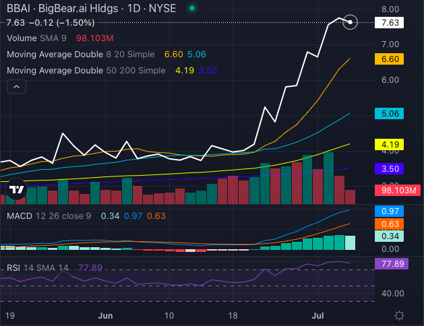Click the 0.34 histogram axis tag
The image size is (424, 326).
click(x=389, y=236)
